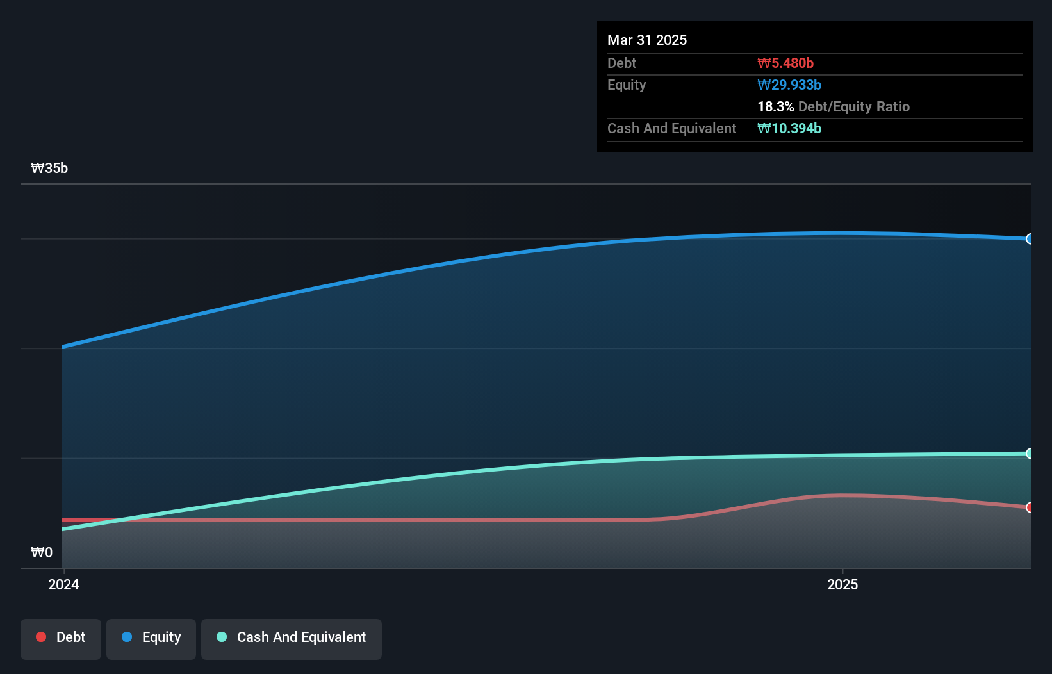1052x674 pixels.
Task: Click the ₩0 y-axis label
Action: click(x=42, y=552)
